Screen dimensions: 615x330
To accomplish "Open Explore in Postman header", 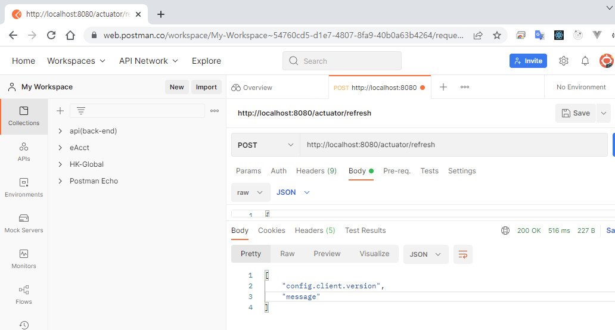I will (x=206, y=61).
